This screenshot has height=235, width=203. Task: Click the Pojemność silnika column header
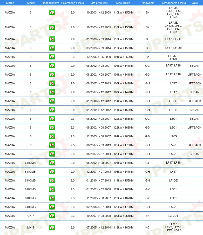(72, 3)
